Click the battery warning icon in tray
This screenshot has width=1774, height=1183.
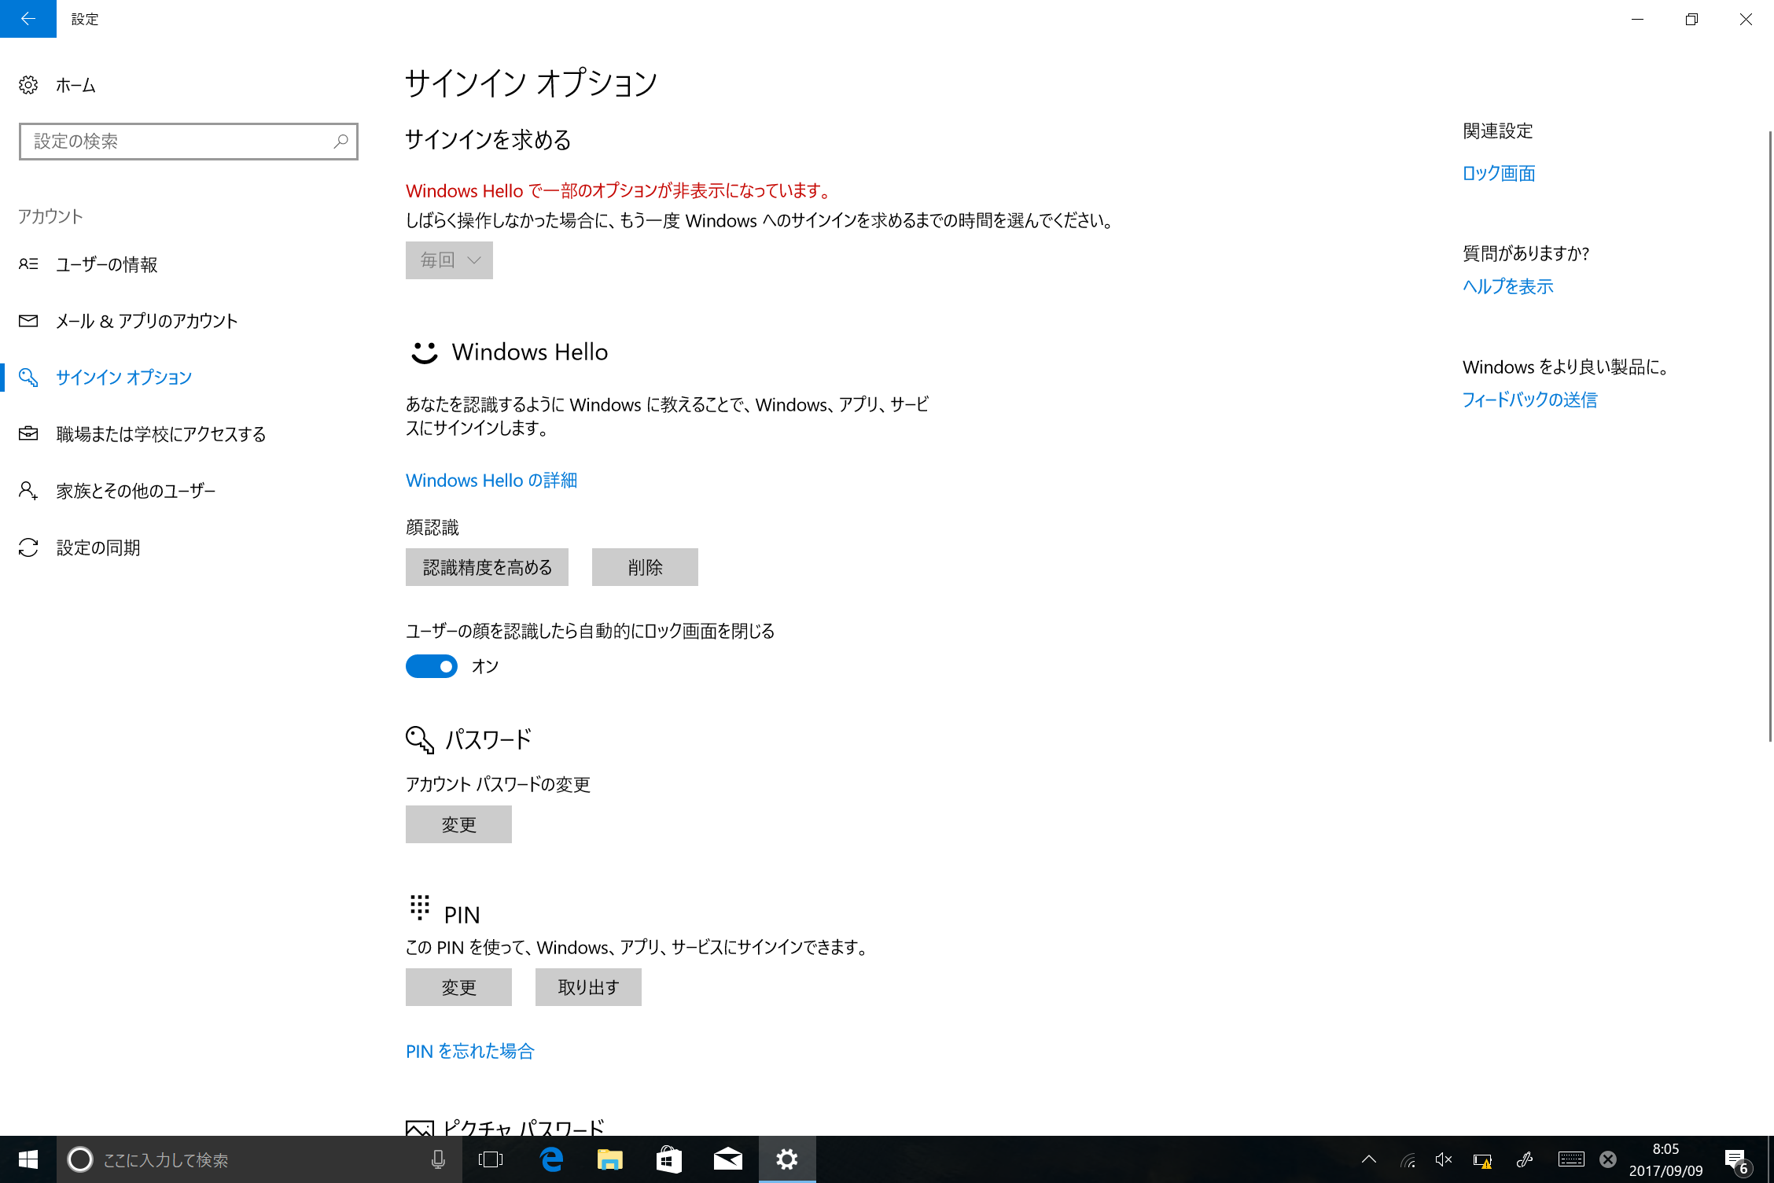1483,1159
